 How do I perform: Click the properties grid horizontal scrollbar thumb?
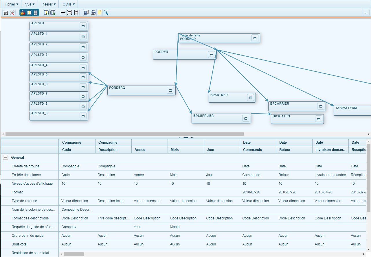click(74, 254)
